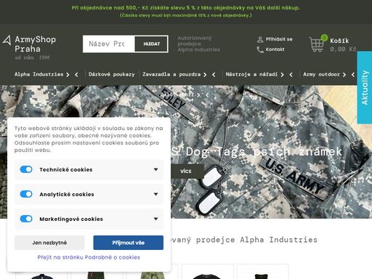Viewport: 372px width, 279px height.
Task: Click the ArmyShop Praha site title
Action: click(36, 44)
